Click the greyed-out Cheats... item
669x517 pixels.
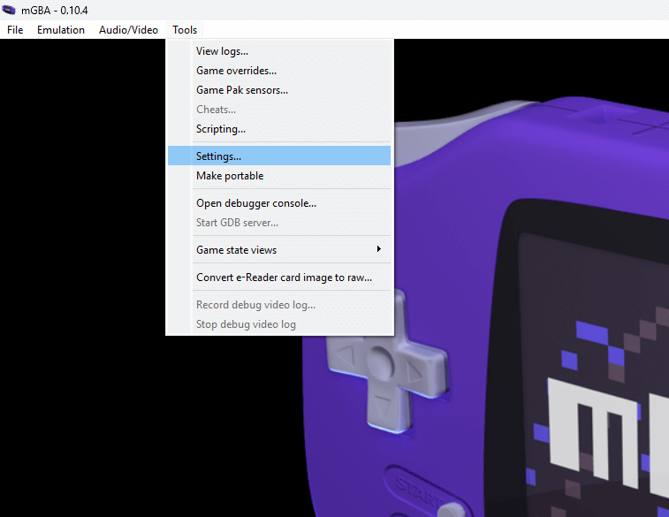216,110
